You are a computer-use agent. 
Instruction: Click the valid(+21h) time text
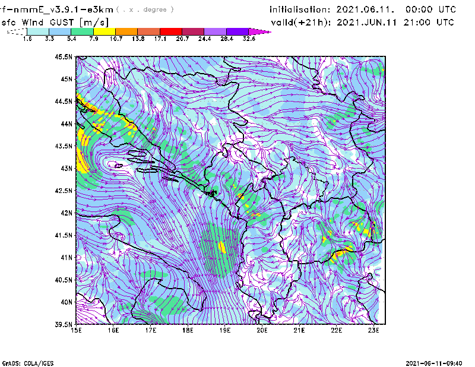[x=363, y=23]
